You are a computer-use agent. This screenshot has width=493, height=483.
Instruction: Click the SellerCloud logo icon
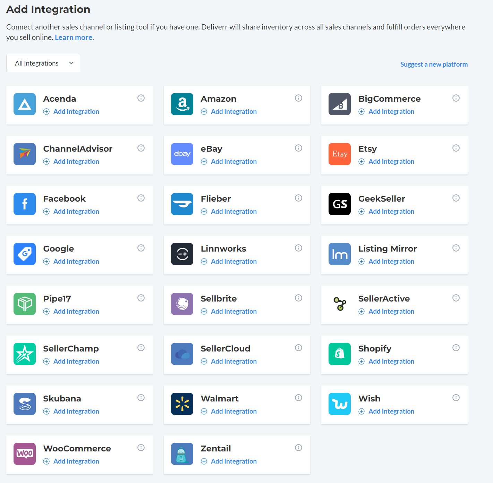point(182,354)
